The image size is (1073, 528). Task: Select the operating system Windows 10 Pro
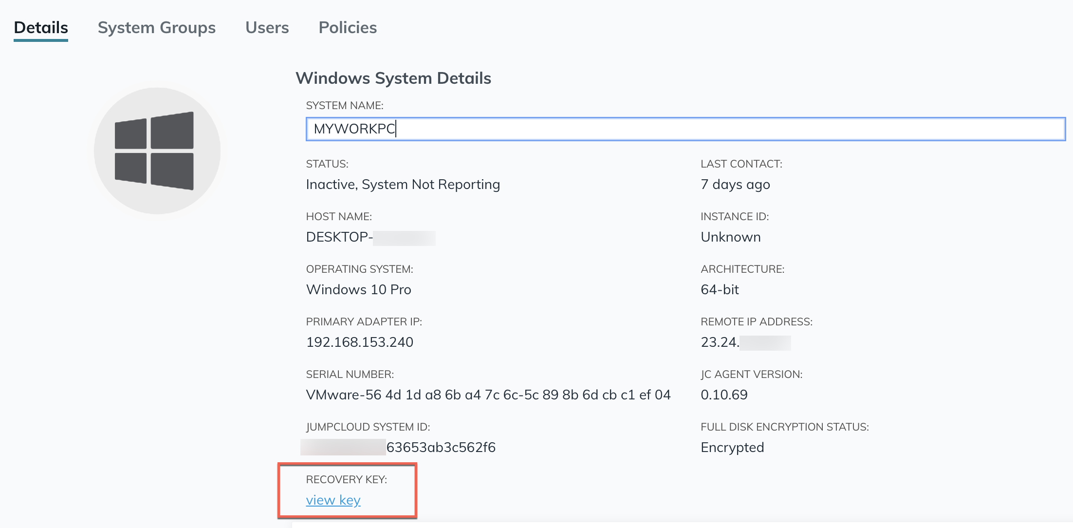coord(358,290)
